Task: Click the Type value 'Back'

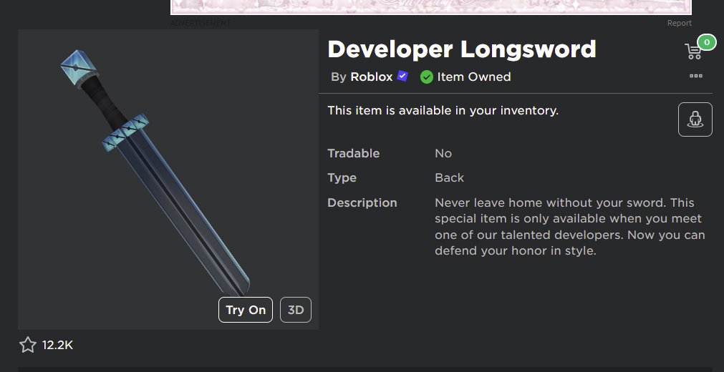Action: [449, 177]
